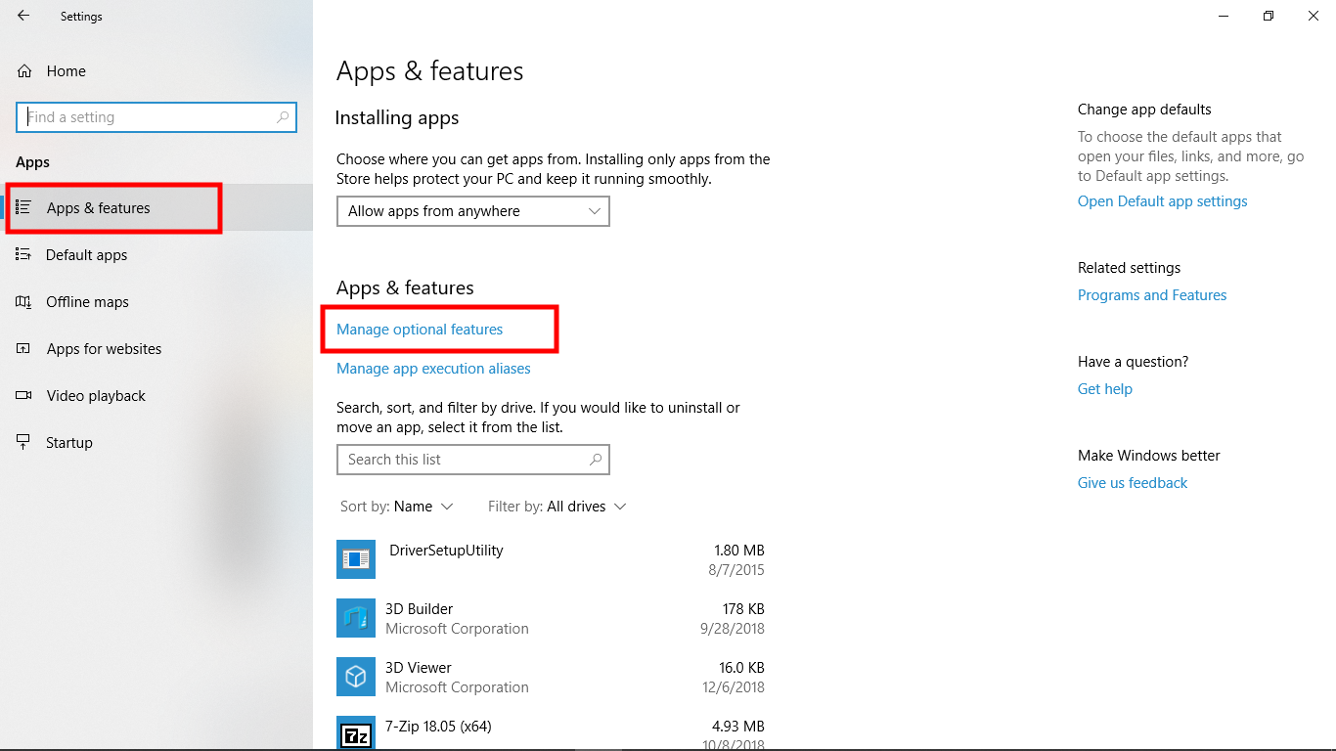Click the back arrow in Settings
This screenshot has height=751, width=1336.
click(23, 16)
